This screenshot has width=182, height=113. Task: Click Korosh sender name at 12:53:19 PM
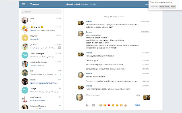click(x=89, y=32)
